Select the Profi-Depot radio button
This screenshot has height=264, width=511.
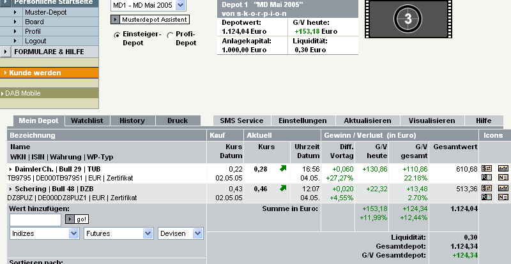170,35
